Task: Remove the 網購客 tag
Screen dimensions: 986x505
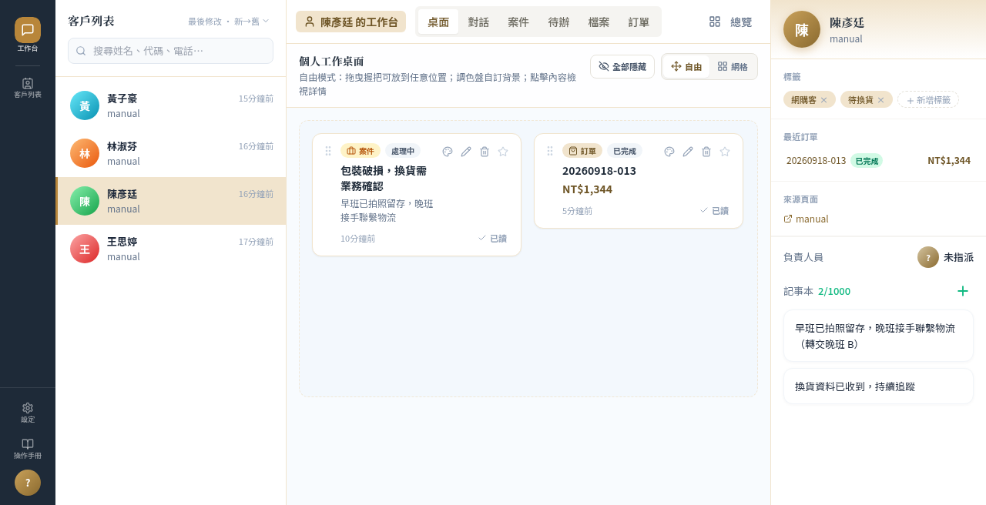Action: pos(823,100)
